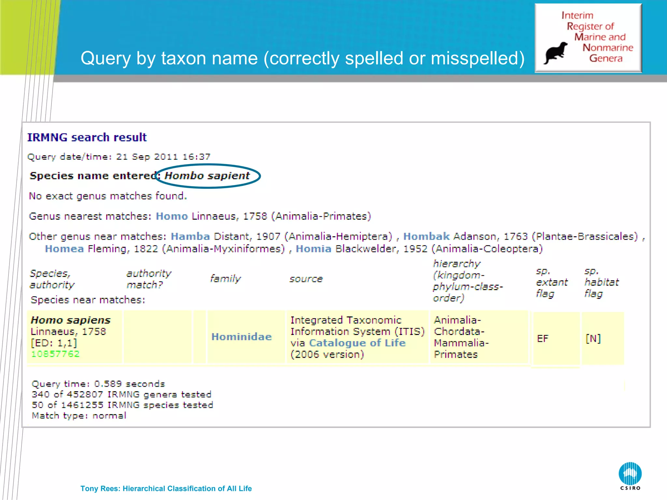Open the Homea genus link

tap(64, 249)
